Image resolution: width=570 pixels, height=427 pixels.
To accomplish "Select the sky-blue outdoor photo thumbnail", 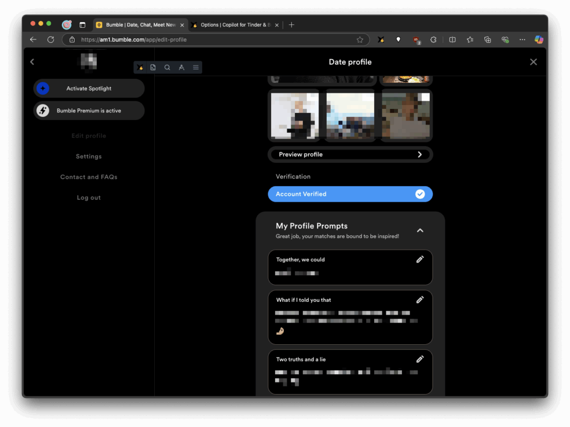I will tap(350, 116).
